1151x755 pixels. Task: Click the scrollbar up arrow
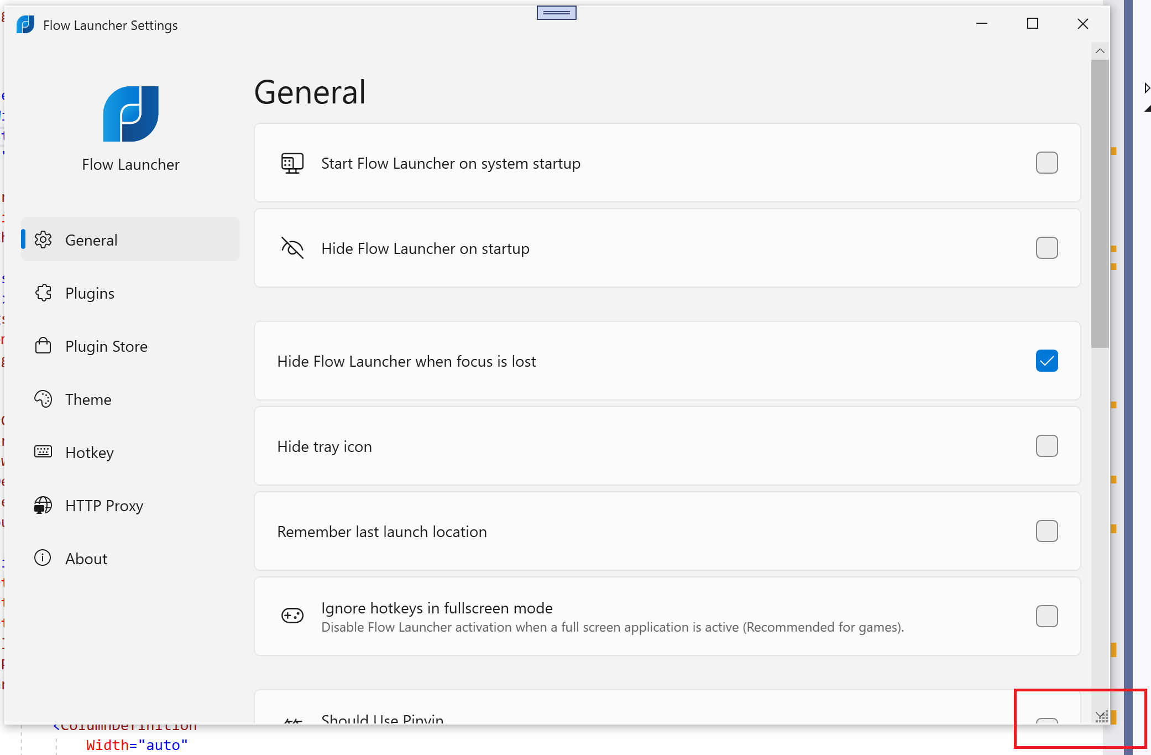point(1100,51)
